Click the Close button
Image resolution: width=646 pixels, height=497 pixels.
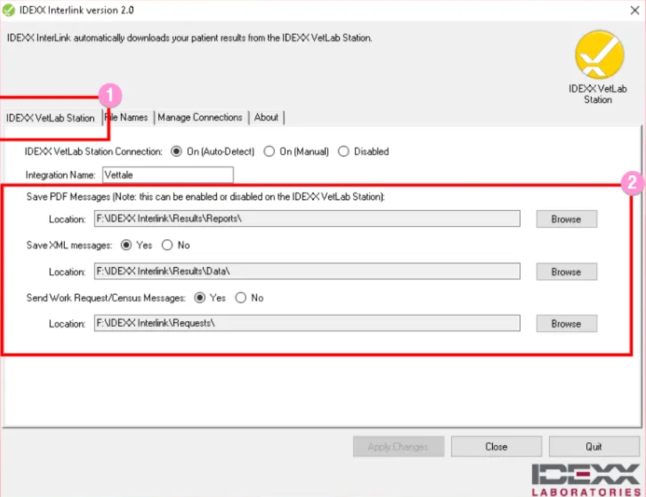496,446
